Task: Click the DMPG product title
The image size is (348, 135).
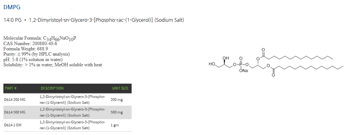Action: [12, 7]
